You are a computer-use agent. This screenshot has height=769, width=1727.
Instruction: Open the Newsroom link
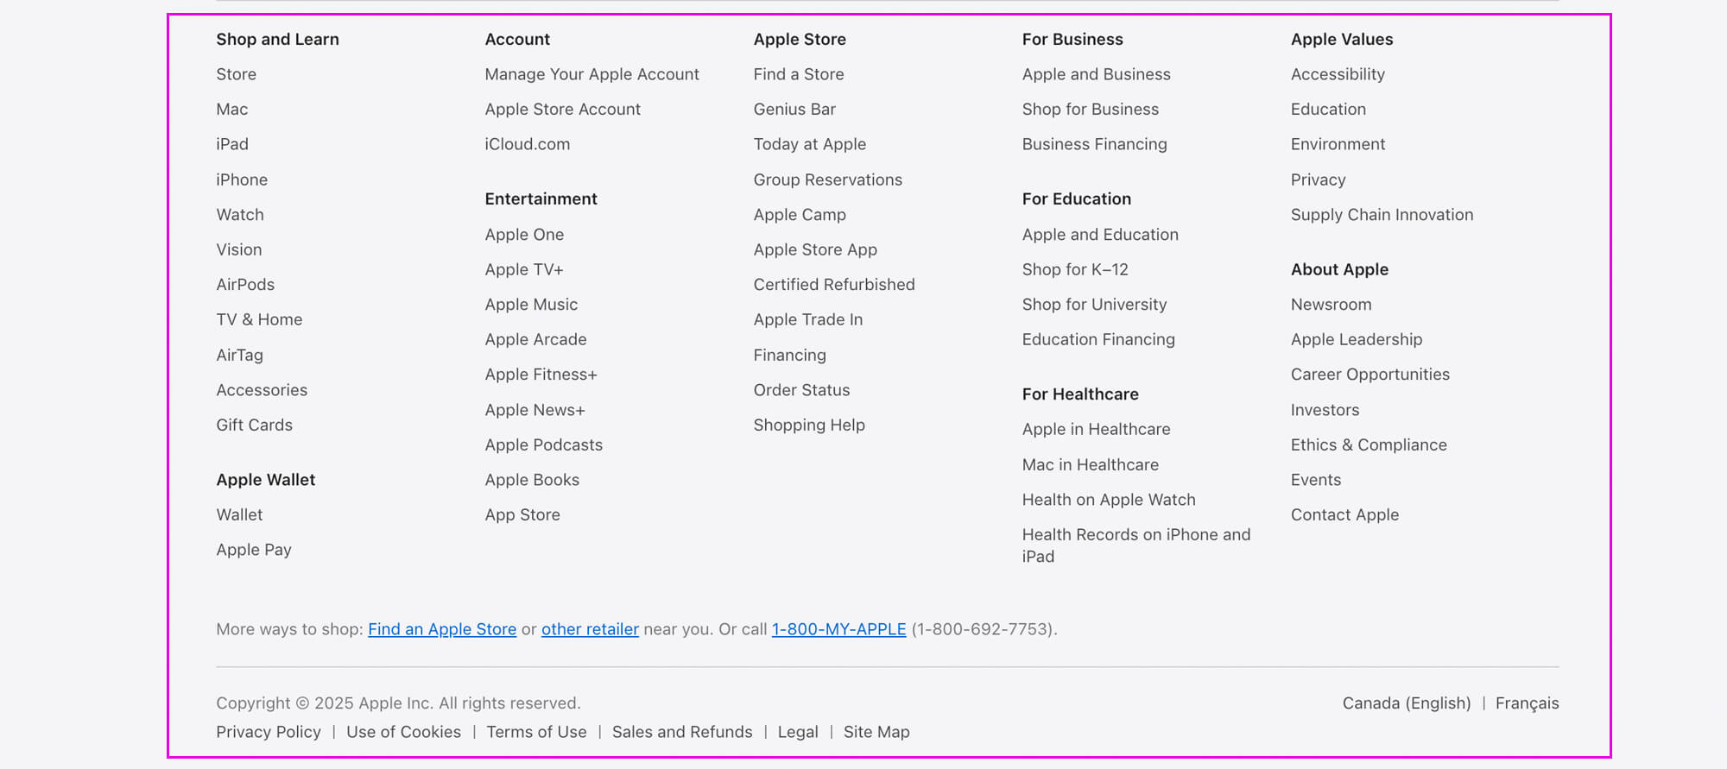[x=1331, y=305]
